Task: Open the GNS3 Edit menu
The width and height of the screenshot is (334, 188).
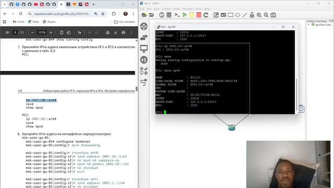Action: 149,9
